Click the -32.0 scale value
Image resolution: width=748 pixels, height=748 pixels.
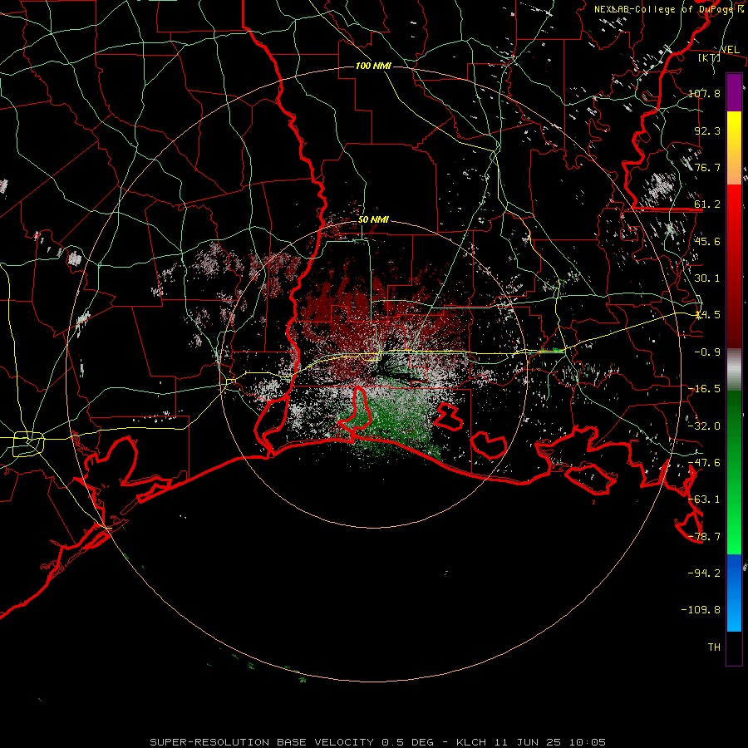704,426
